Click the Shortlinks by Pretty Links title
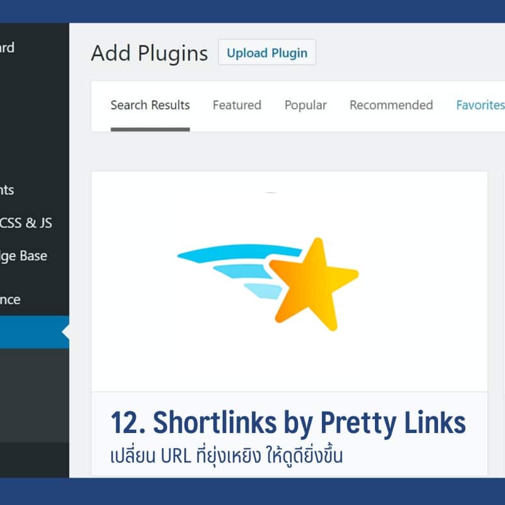 [x=288, y=422]
